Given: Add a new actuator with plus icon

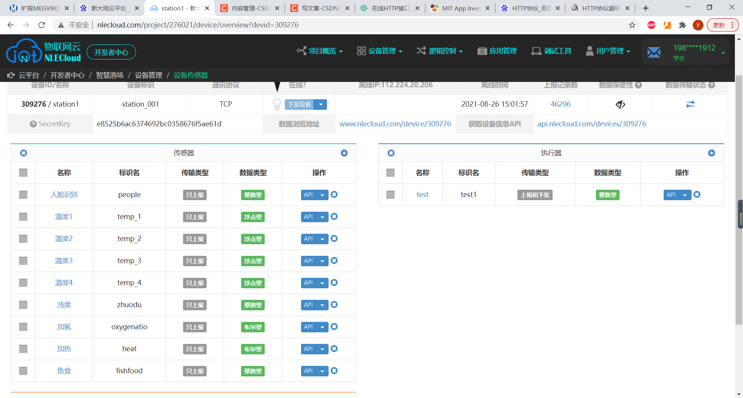Looking at the screenshot, I should point(711,153).
